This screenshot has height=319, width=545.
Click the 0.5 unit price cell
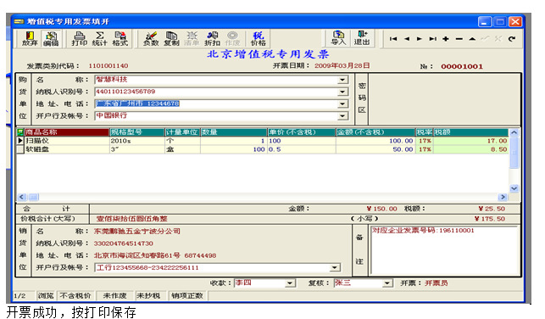(302, 149)
